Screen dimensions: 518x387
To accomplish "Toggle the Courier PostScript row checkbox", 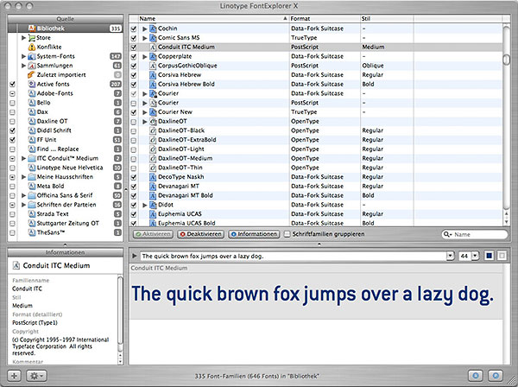I will [x=134, y=103].
